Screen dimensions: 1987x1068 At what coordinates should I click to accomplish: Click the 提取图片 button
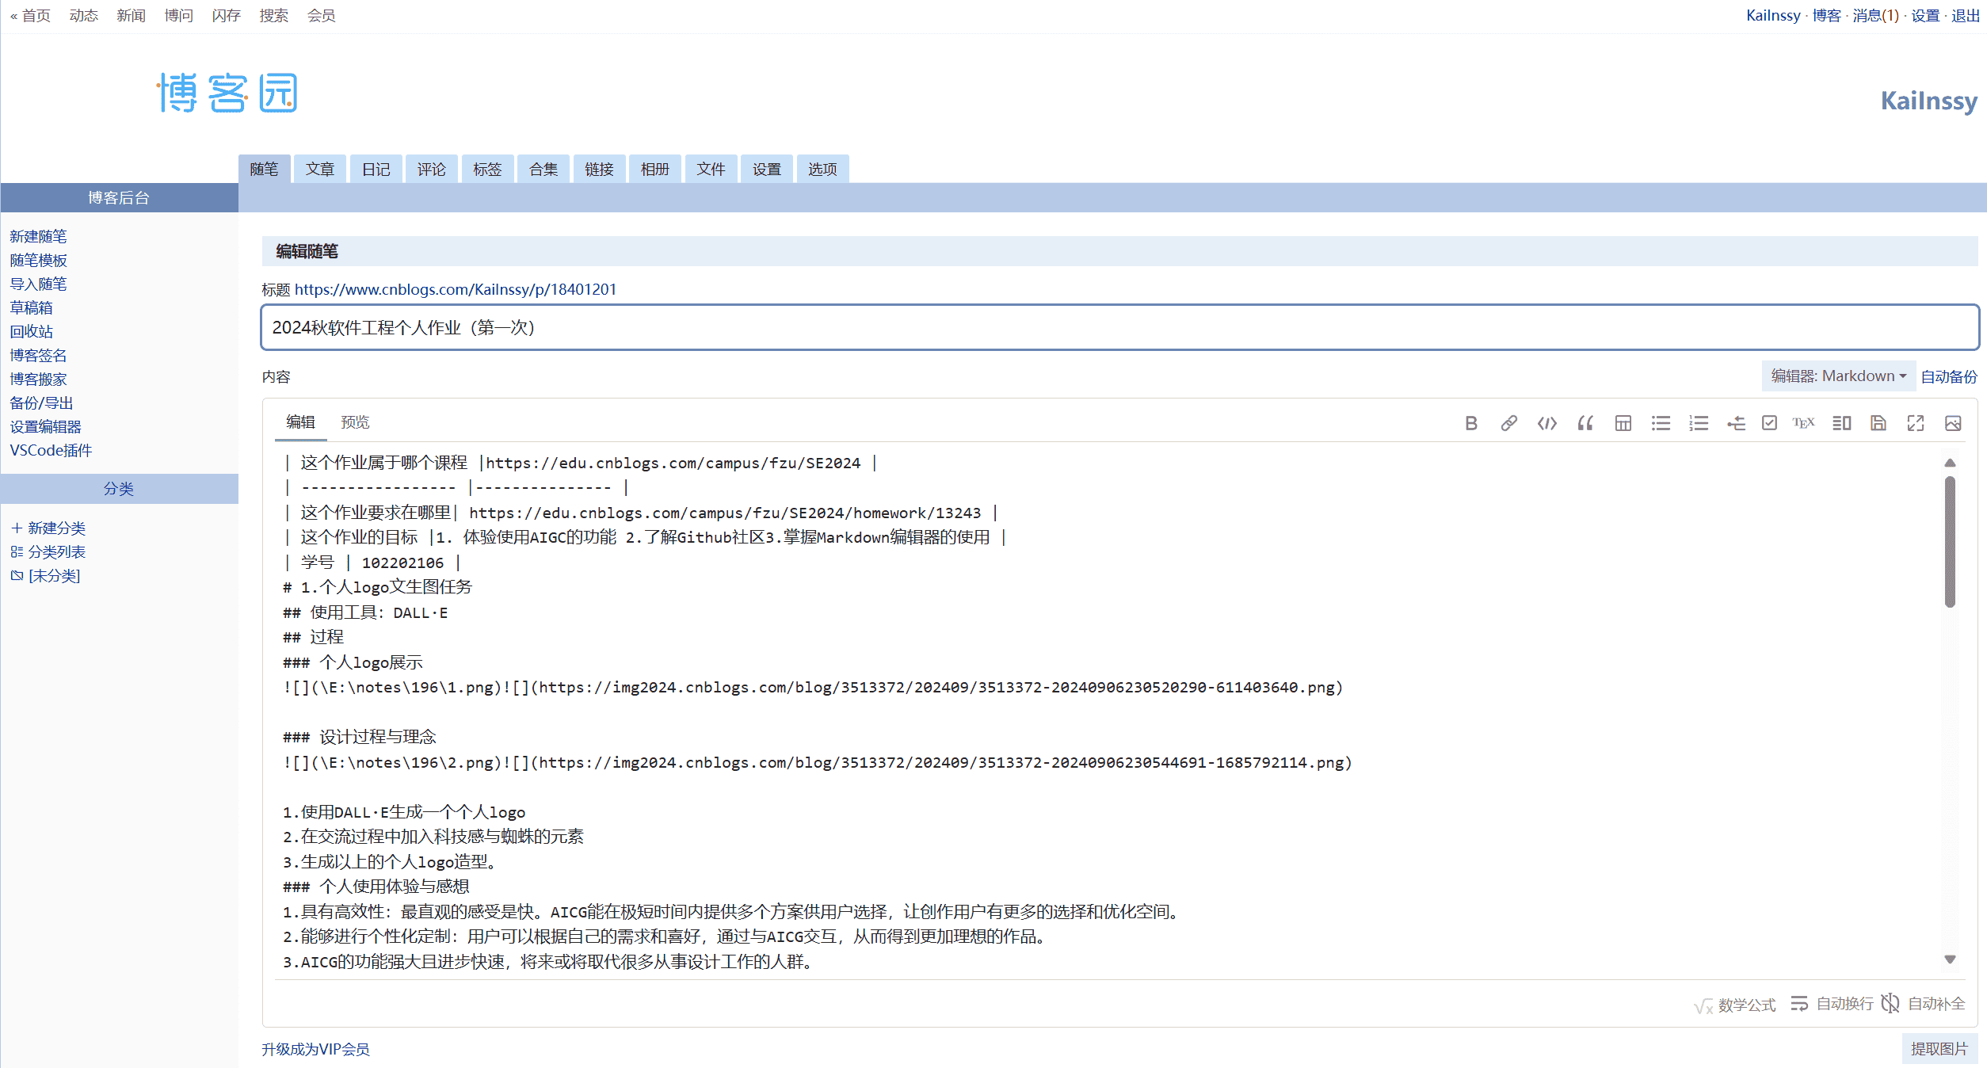click(x=1939, y=1048)
